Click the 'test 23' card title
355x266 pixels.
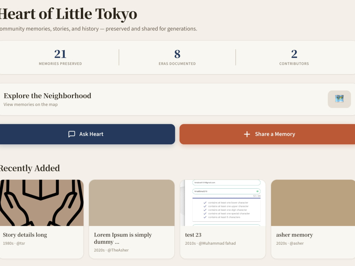coord(193,235)
